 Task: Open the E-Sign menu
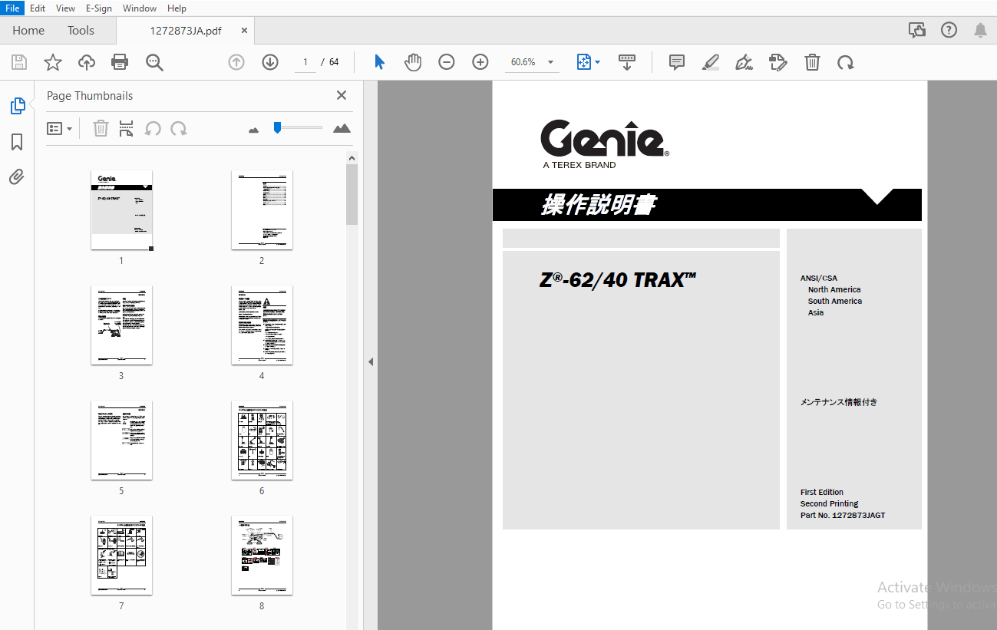click(98, 8)
